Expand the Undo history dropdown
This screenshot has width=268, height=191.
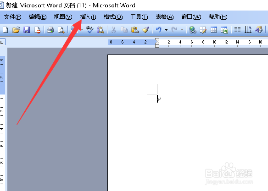pos(166,30)
